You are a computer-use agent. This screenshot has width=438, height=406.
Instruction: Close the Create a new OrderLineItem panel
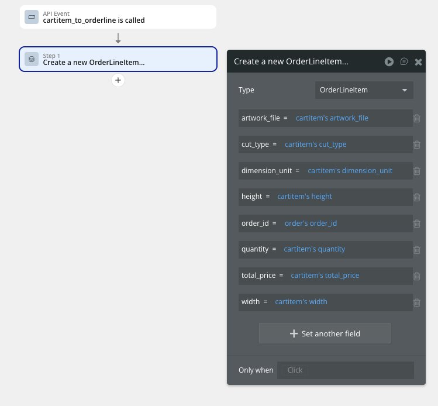point(418,61)
